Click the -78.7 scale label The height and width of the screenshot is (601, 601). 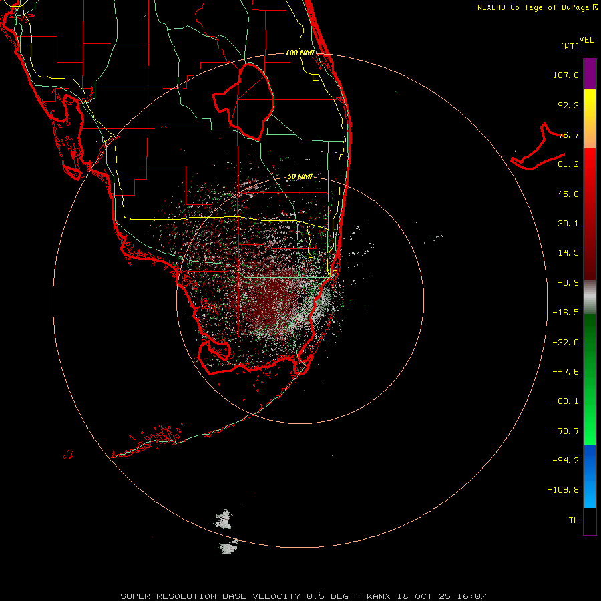(566, 431)
